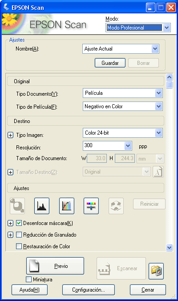Click the Configuración... button
Screen dimensions: 178x301
(89, 290)
